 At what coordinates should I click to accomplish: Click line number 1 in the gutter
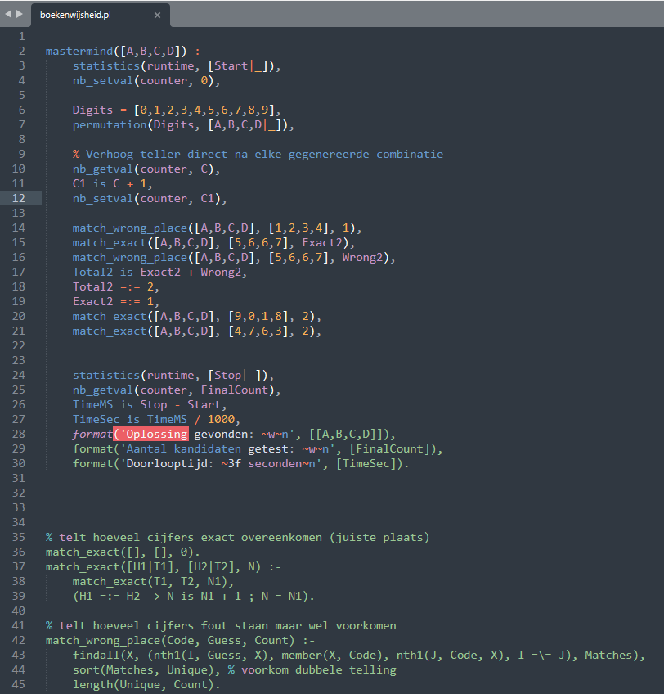(x=22, y=36)
